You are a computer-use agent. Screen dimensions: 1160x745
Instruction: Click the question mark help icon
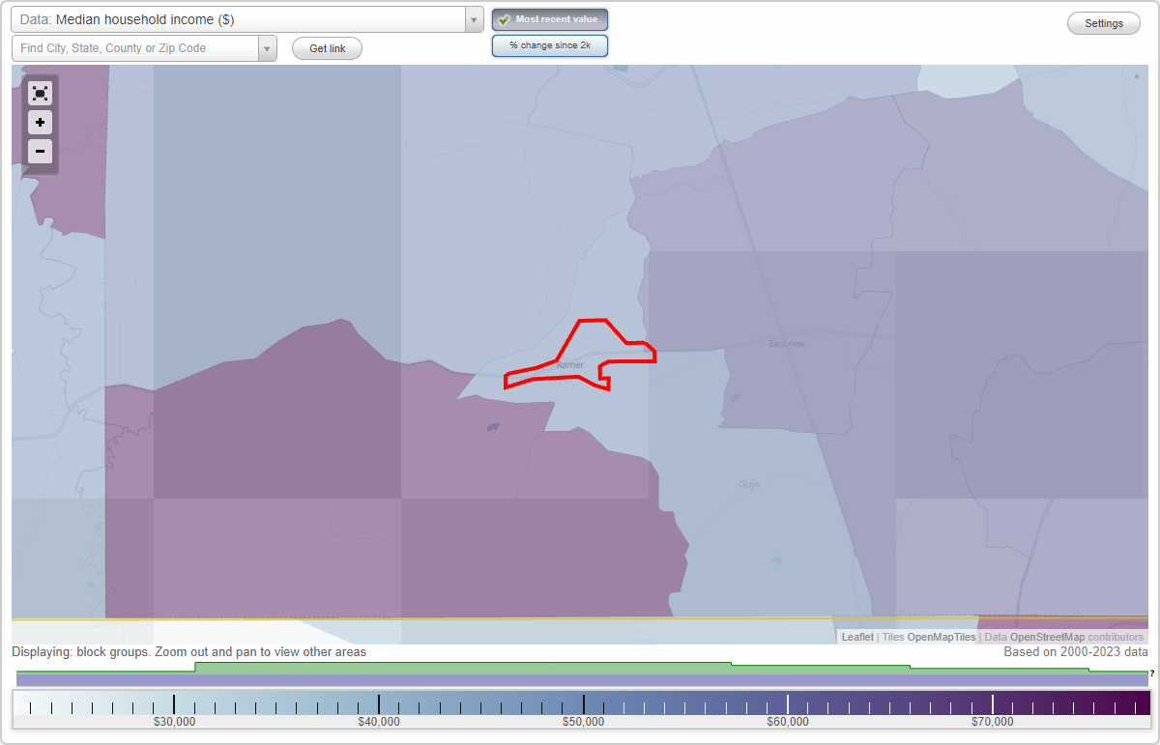click(x=1150, y=673)
